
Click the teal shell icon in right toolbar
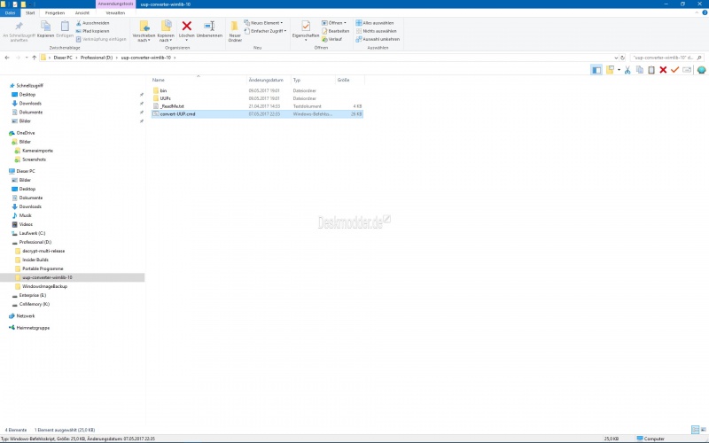pyautogui.click(x=701, y=70)
